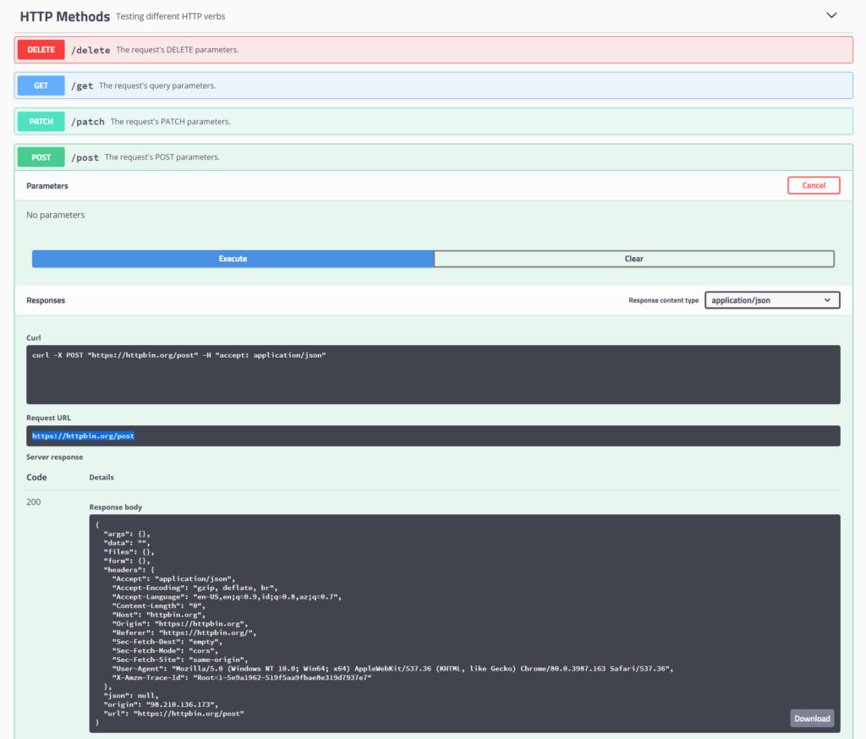Screen dimensions: 866x739
Task: Click the Responses section label
Action: click(46, 300)
